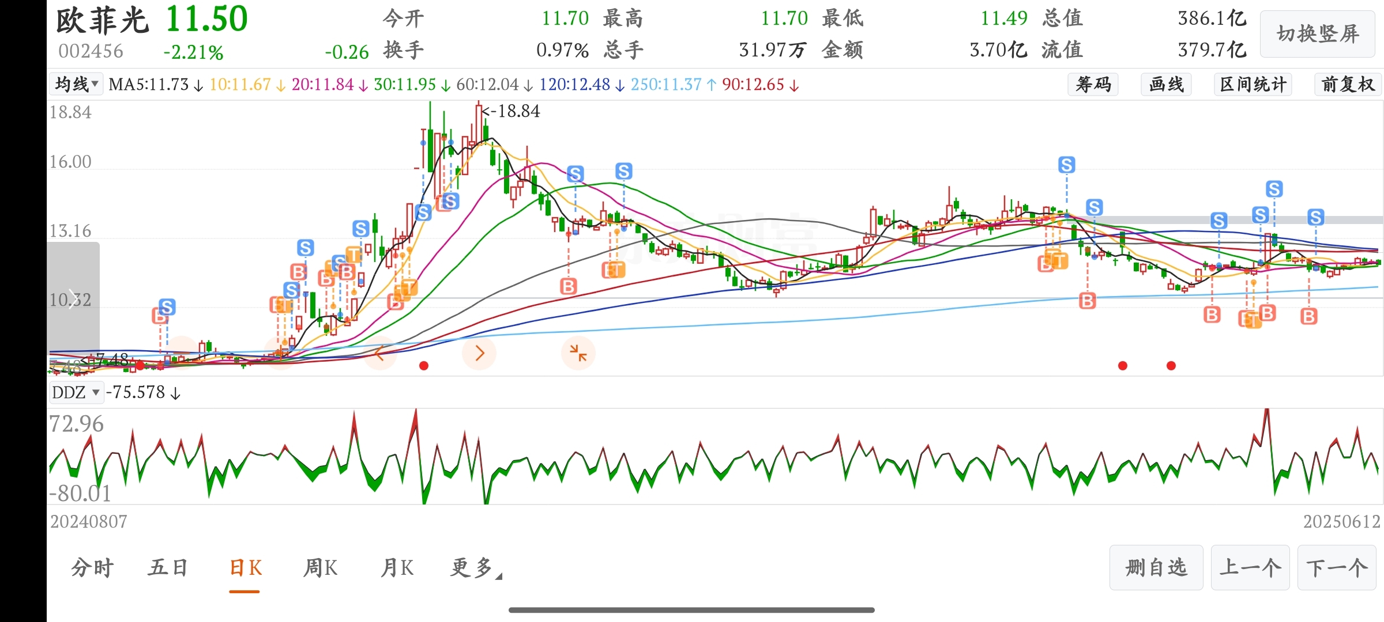This screenshot has height=622, width=1384.
Task: Click the 20:11.84 moving average value
Action: click(x=330, y=85)
